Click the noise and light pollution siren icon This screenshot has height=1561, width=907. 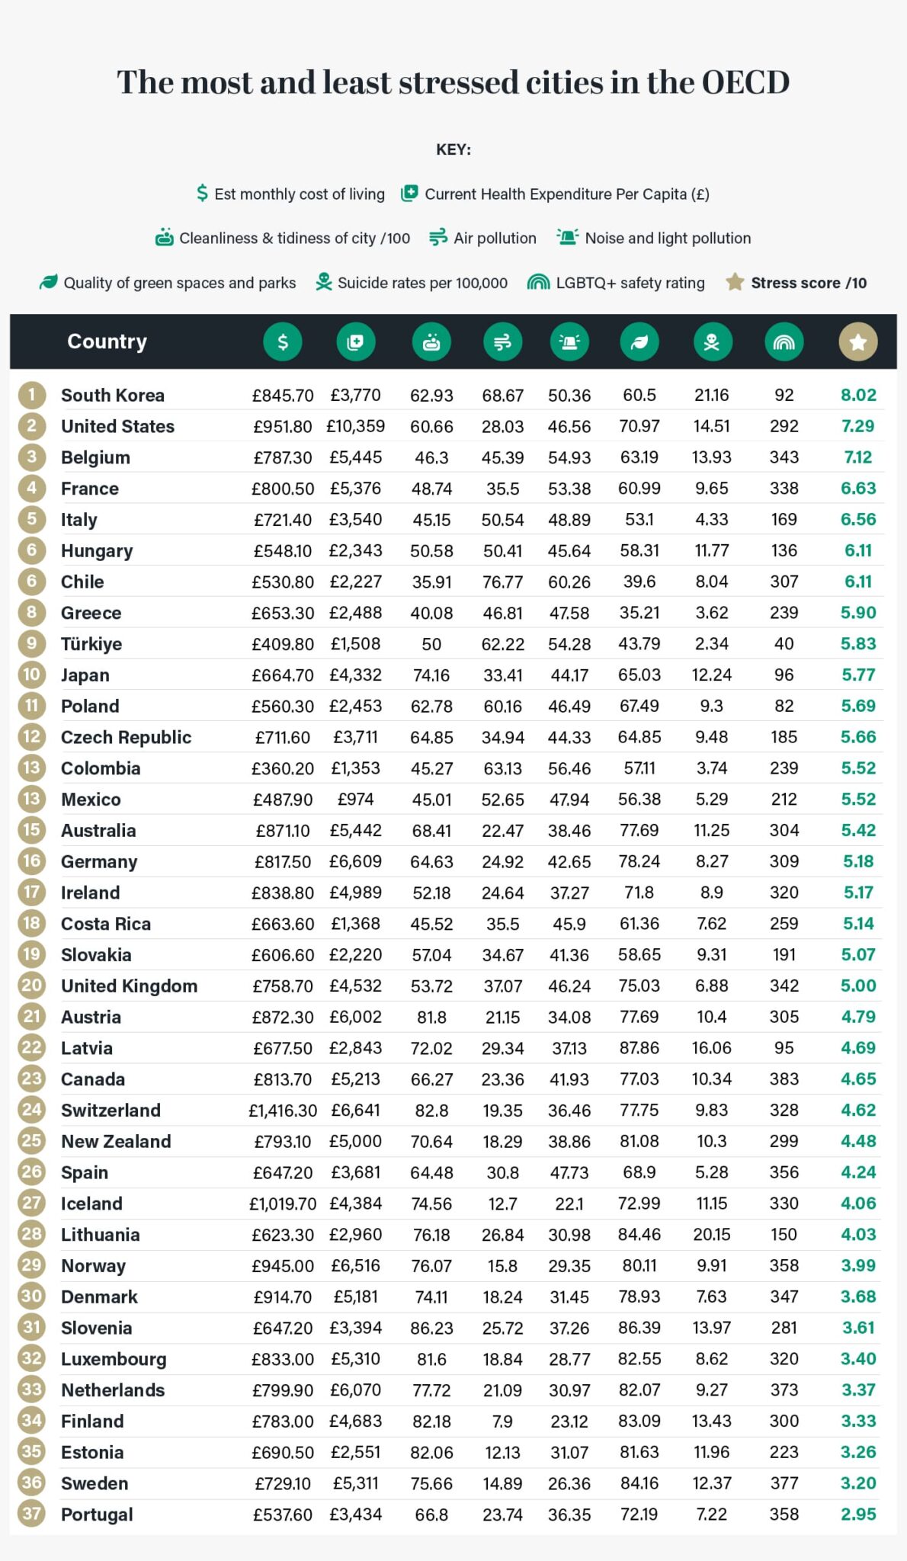[x=569, y=342]
